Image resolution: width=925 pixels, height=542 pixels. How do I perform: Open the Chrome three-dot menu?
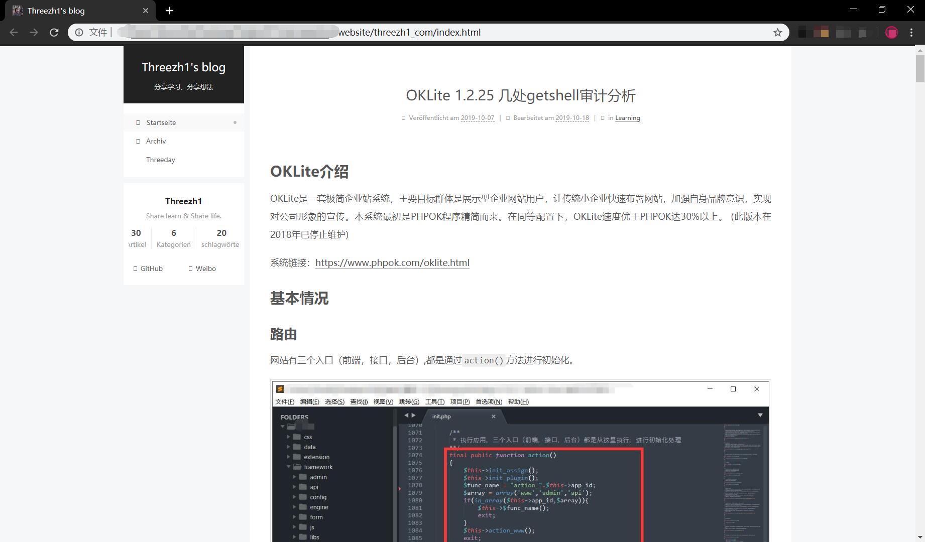point(911,33)
